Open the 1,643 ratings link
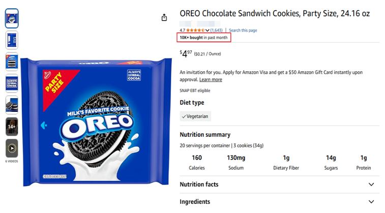 pos(216,31)
